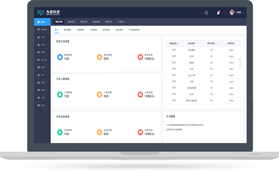The height and width of the screenshot is (171, 279).
Task: Click the inventory table's vertical scrollbar
Action: pyautogui.click(x=240, y=62)
